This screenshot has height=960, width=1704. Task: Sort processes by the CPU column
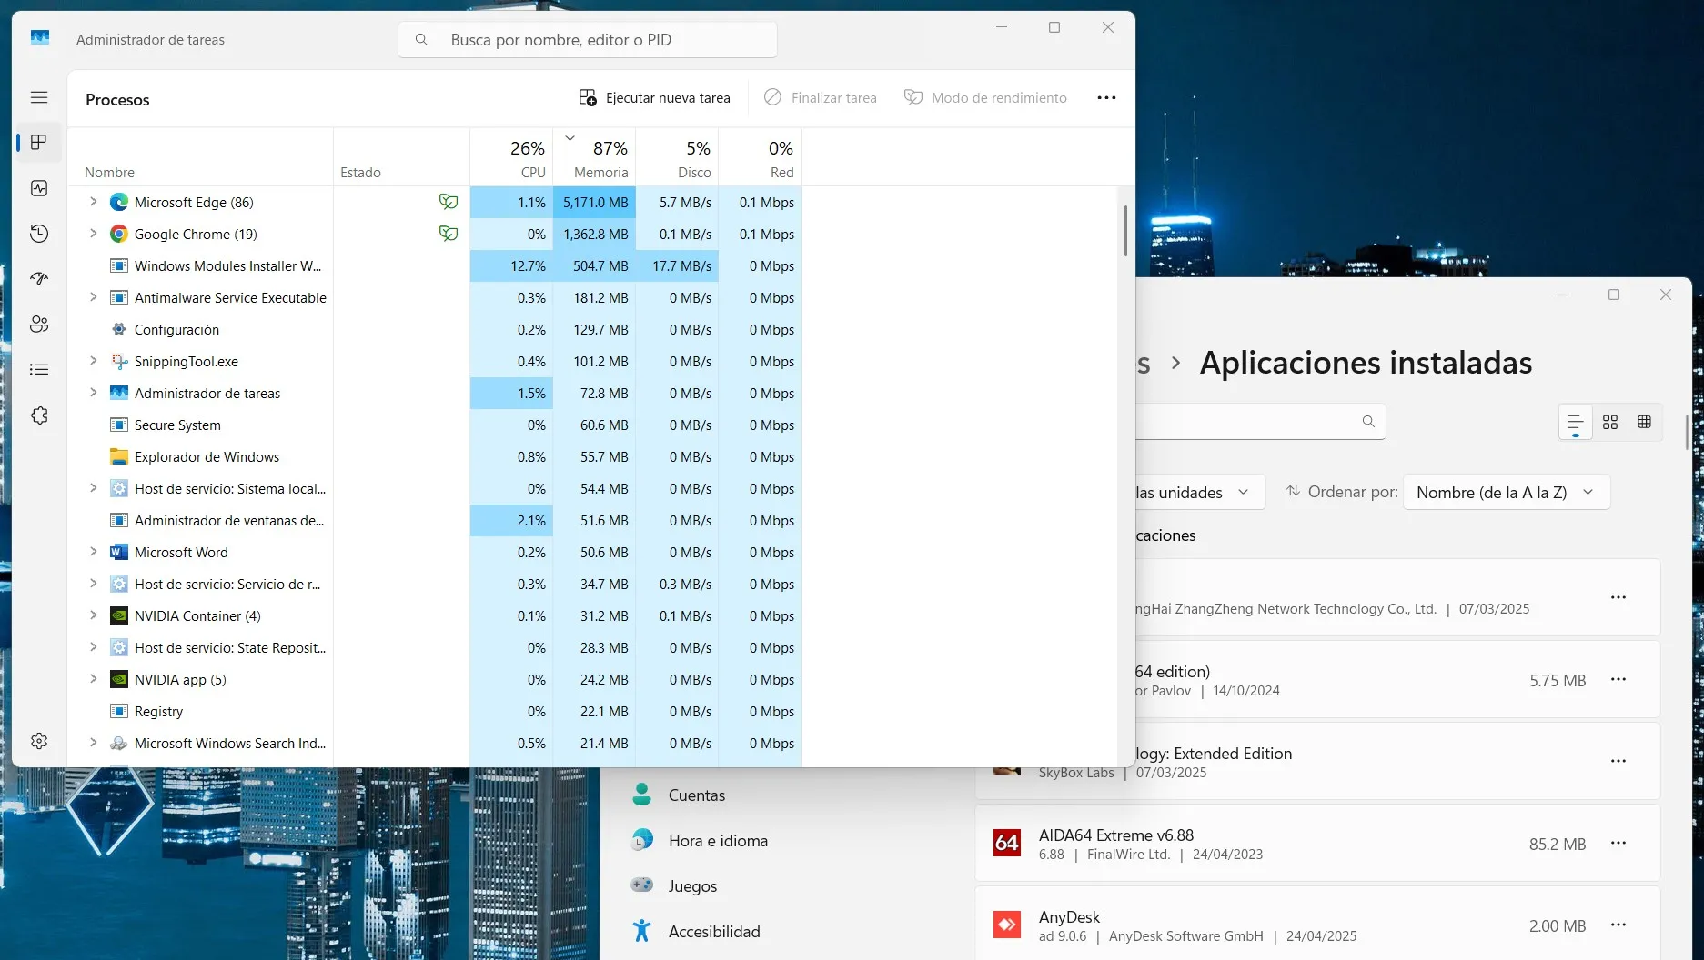pos(511,157)
